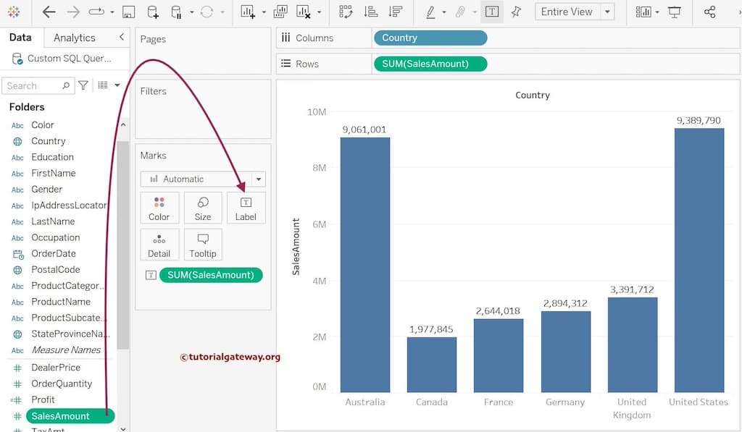
Task: Toggle Show Mark Labels in the toolbar
Action: click(492, 12)
